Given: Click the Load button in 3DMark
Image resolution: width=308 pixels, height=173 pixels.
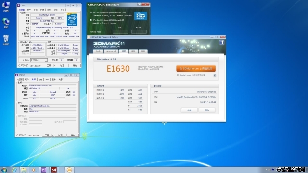Looking at the screenshot, I should (x=189, y=110).
